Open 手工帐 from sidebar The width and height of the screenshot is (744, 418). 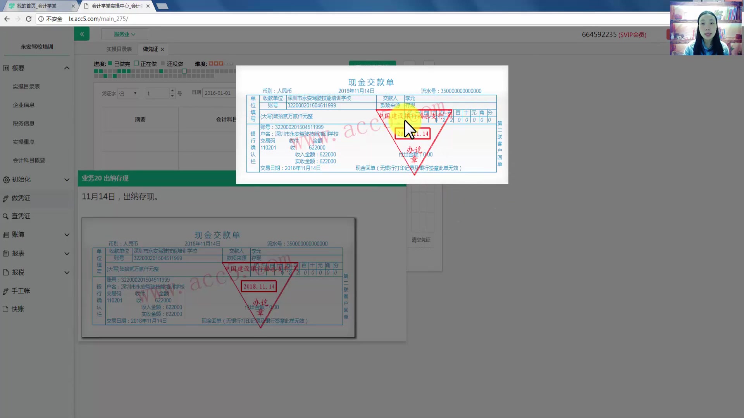(21, 291)
